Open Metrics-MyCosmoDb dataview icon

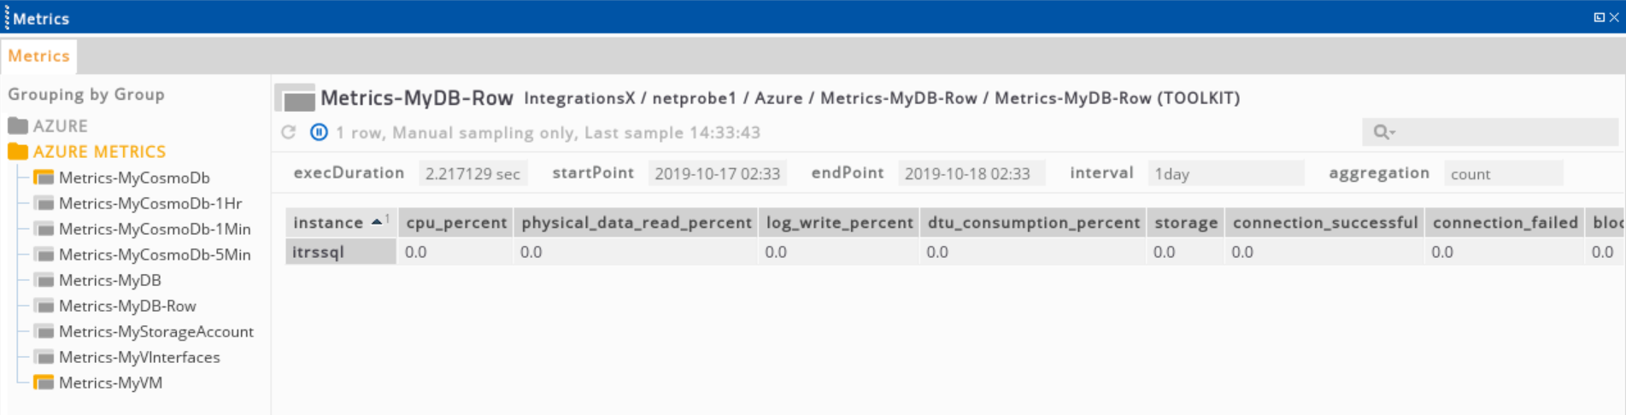tap(44, 178)
